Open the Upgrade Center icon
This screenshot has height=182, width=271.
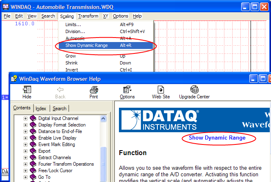tap(195, 89)
